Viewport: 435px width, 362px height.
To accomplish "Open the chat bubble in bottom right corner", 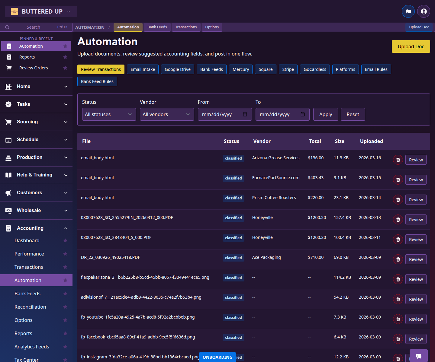I will click(419, 356).
